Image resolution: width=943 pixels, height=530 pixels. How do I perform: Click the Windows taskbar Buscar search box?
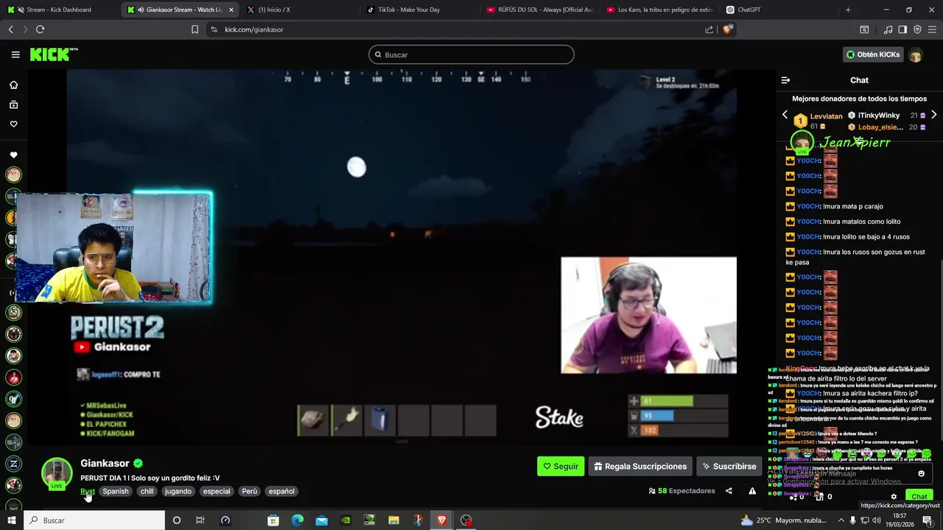(94, 520)
